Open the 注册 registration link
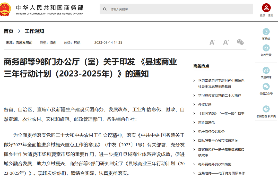The width and height of the screenshot is (278, 179). coord(270,15)
